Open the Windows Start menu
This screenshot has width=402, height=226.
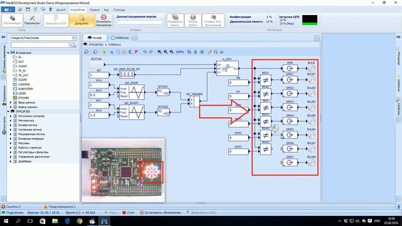6,221
